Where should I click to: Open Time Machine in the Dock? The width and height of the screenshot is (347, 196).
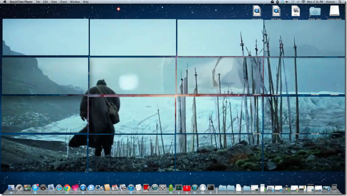[x=155, y=188]
